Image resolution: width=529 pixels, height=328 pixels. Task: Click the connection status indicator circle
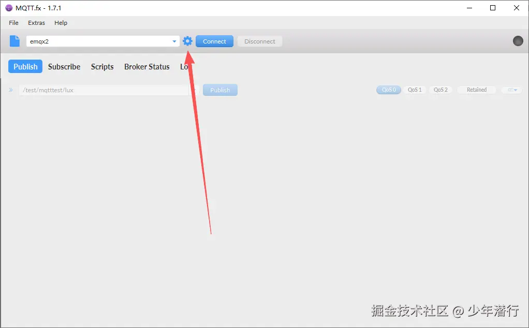(518, 41)
